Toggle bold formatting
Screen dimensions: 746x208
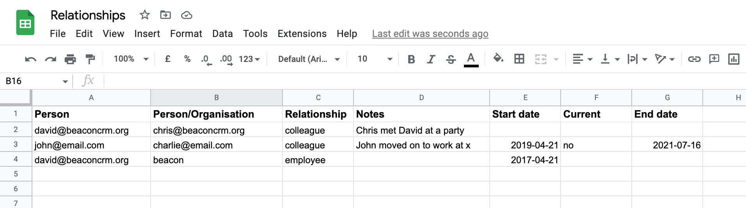pyautogui.click(x=411, y=59)
